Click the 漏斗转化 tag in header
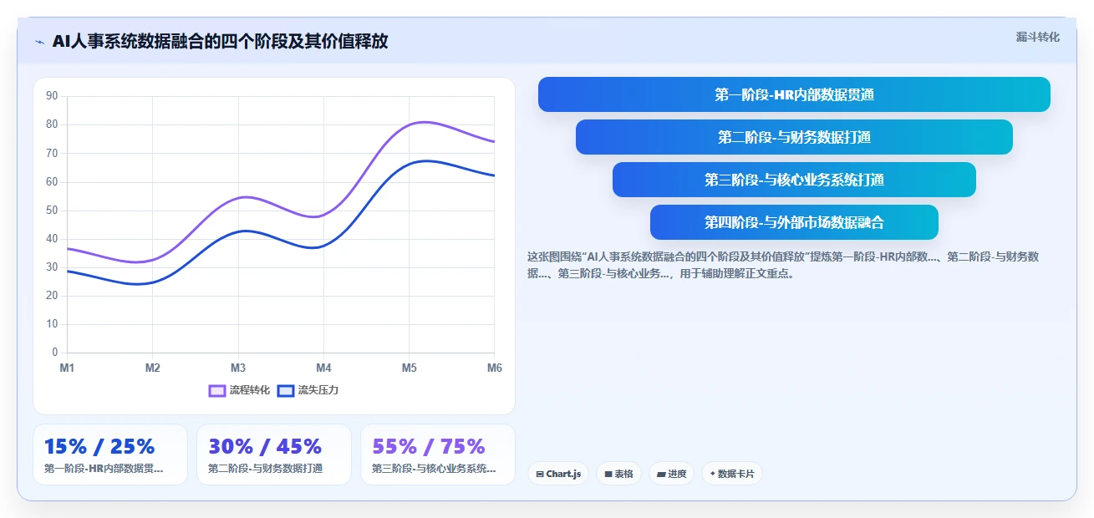Viewport: 1094px width, 518px height. tap(1037, 37)
